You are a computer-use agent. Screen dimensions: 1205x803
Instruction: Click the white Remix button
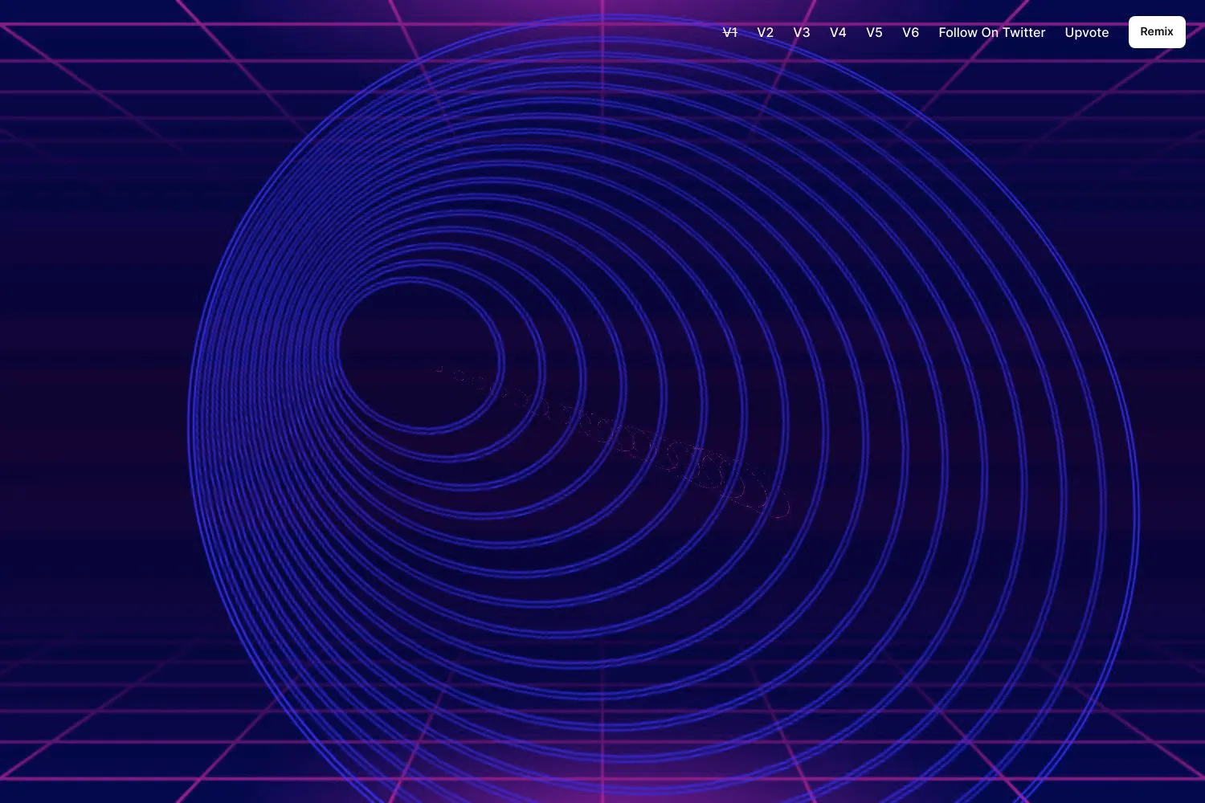1157,32
